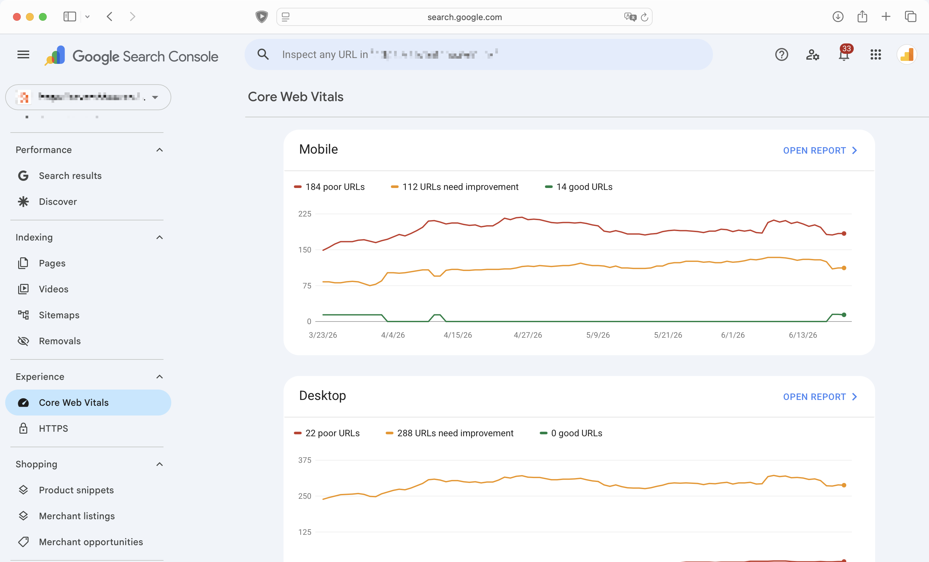Screen dimensions: 929x562
Task: Click the Google Search Console logo
Action: 131,56
